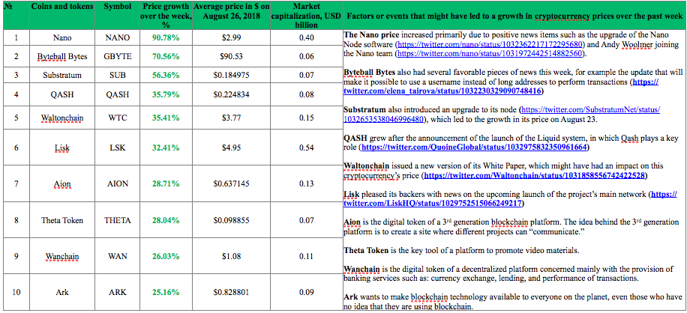
Task: Select the 'Lisk' coin name cell
Action: [62, 148]
